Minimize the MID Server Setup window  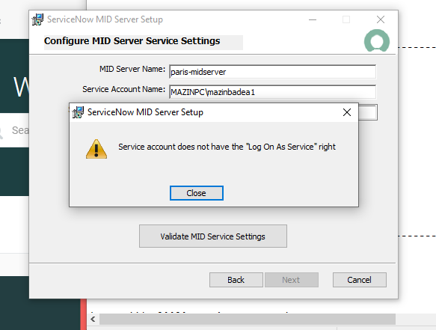(x=313, y=19)
